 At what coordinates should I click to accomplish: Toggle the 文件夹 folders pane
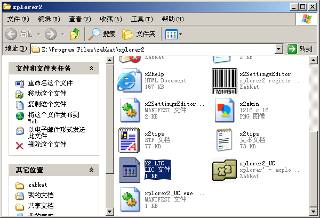click(x=139, y=34)
